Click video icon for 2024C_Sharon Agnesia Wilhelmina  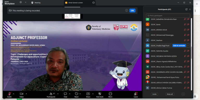tap(188, 61)
